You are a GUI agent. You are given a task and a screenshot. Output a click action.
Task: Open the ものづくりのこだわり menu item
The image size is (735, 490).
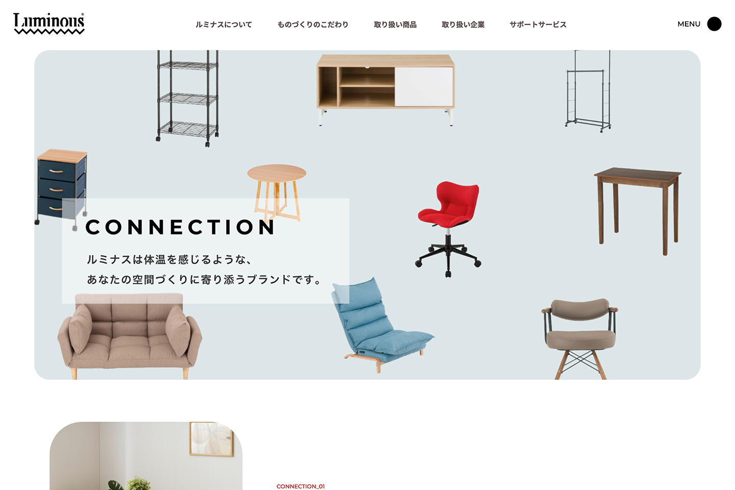coord(313,24)
